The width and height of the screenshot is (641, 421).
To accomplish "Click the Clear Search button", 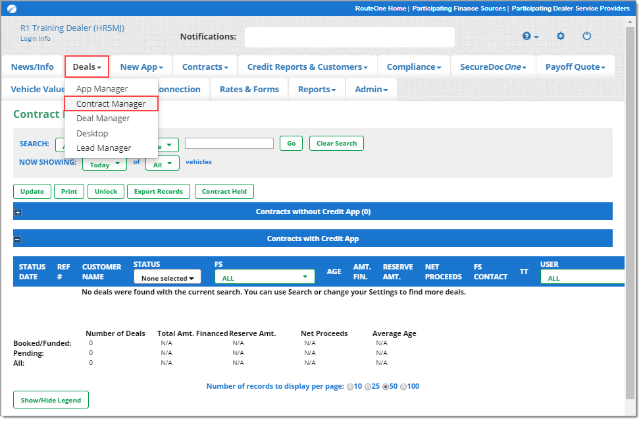I will [336, 144].
